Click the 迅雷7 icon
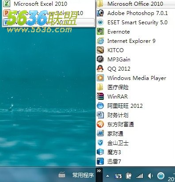Screen dimensions: 175x182 (x=100, y=161)
